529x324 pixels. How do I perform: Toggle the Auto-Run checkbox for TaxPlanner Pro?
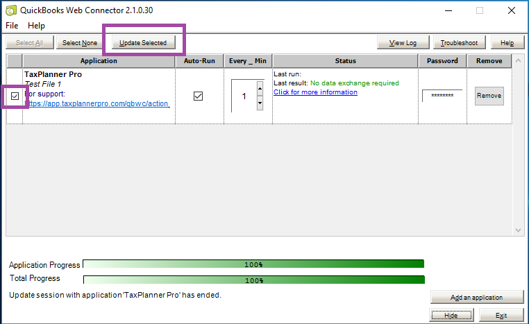click(x=199, y=96)
